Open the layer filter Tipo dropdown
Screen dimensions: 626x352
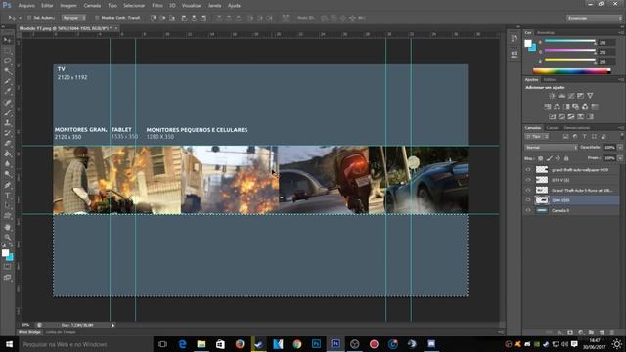pos(537,137)
